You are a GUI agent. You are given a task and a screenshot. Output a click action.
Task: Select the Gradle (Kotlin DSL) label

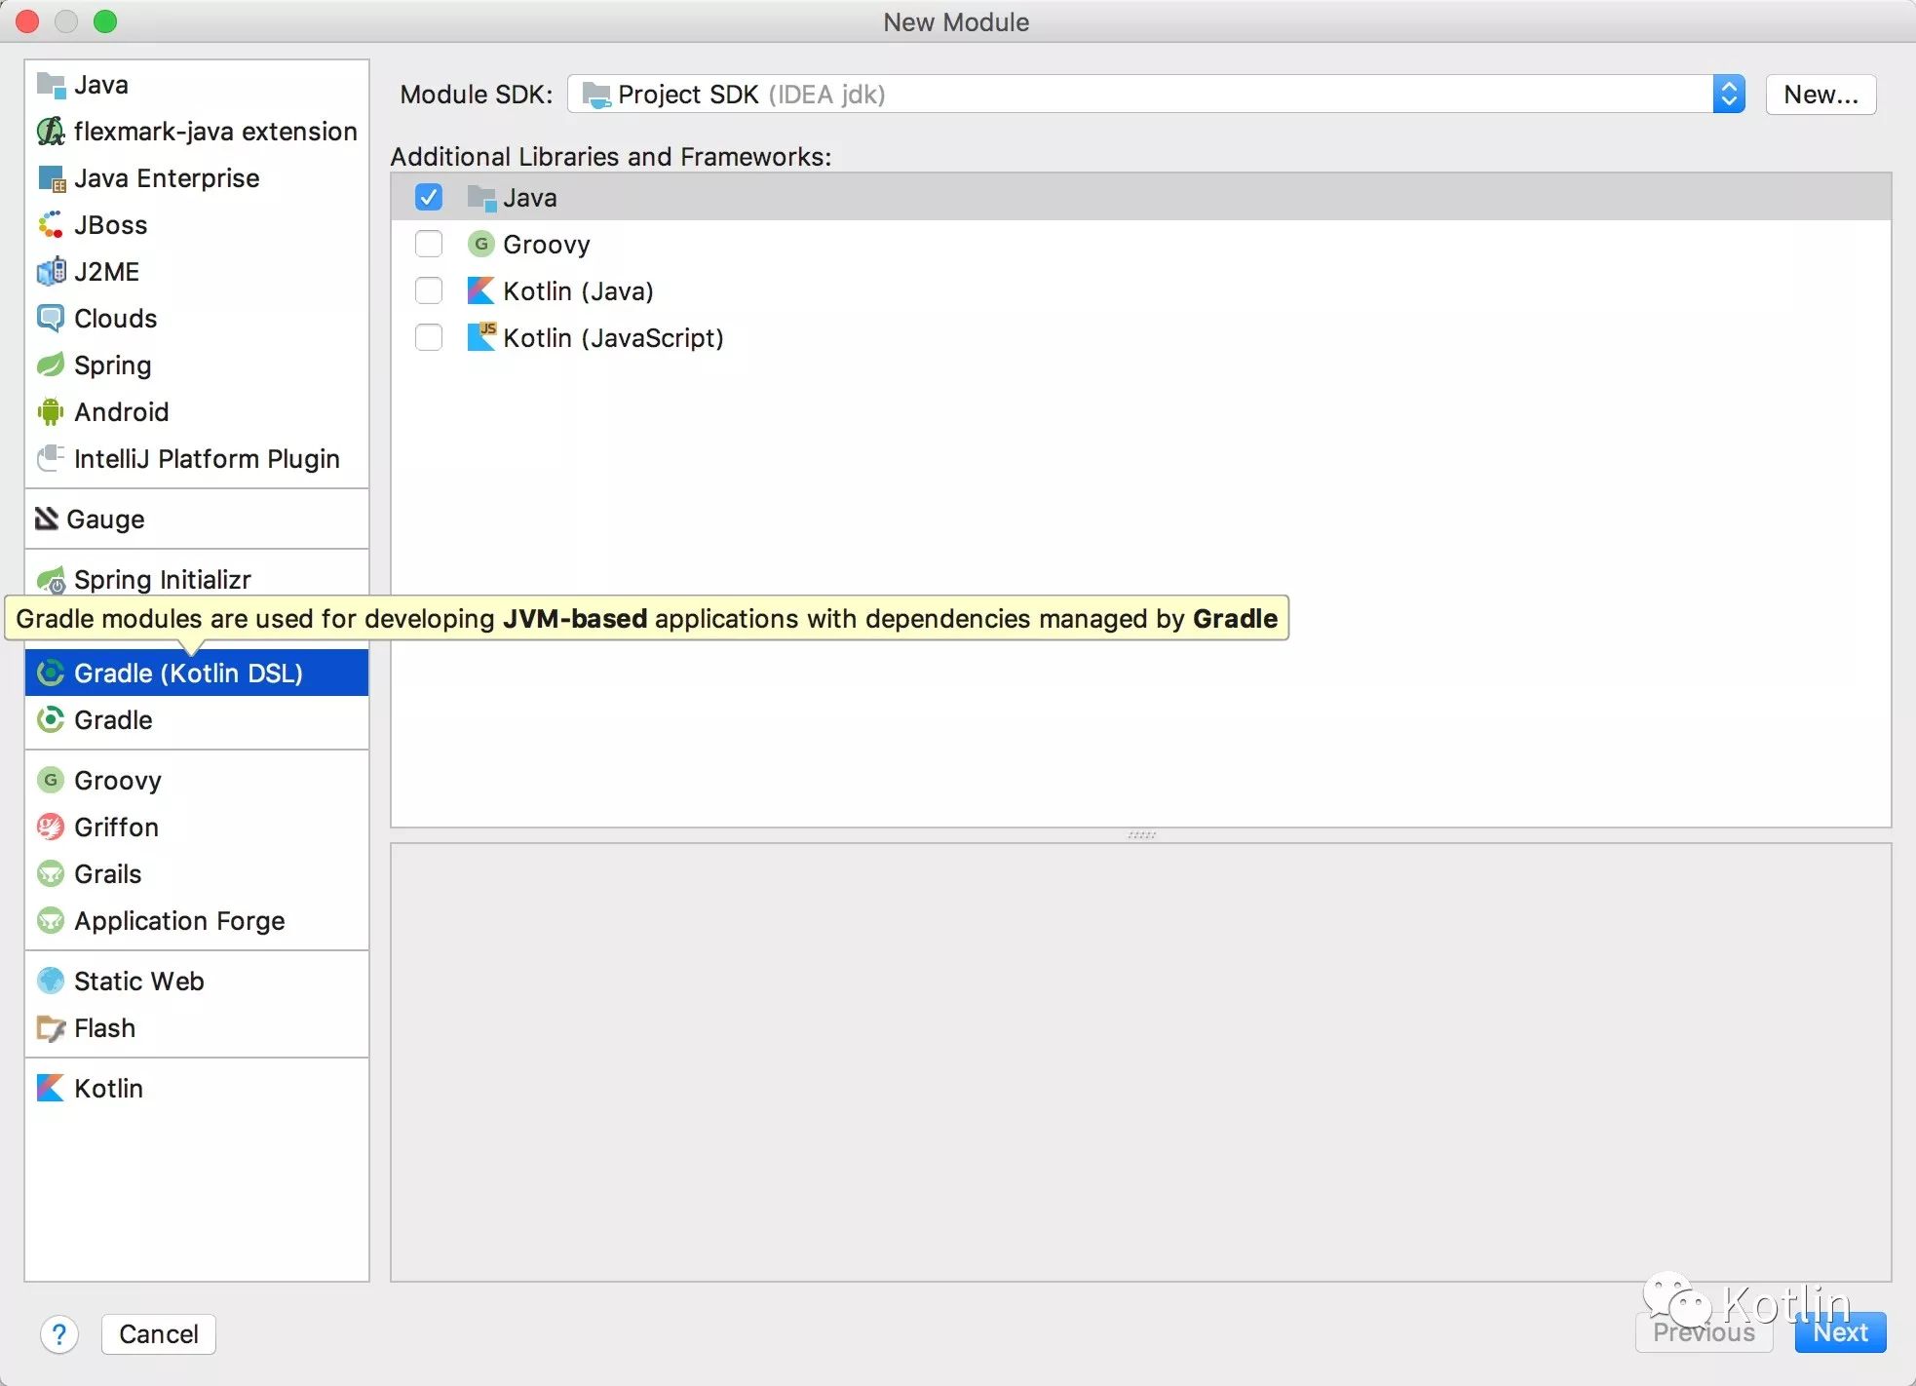click(x=188, y=674)
